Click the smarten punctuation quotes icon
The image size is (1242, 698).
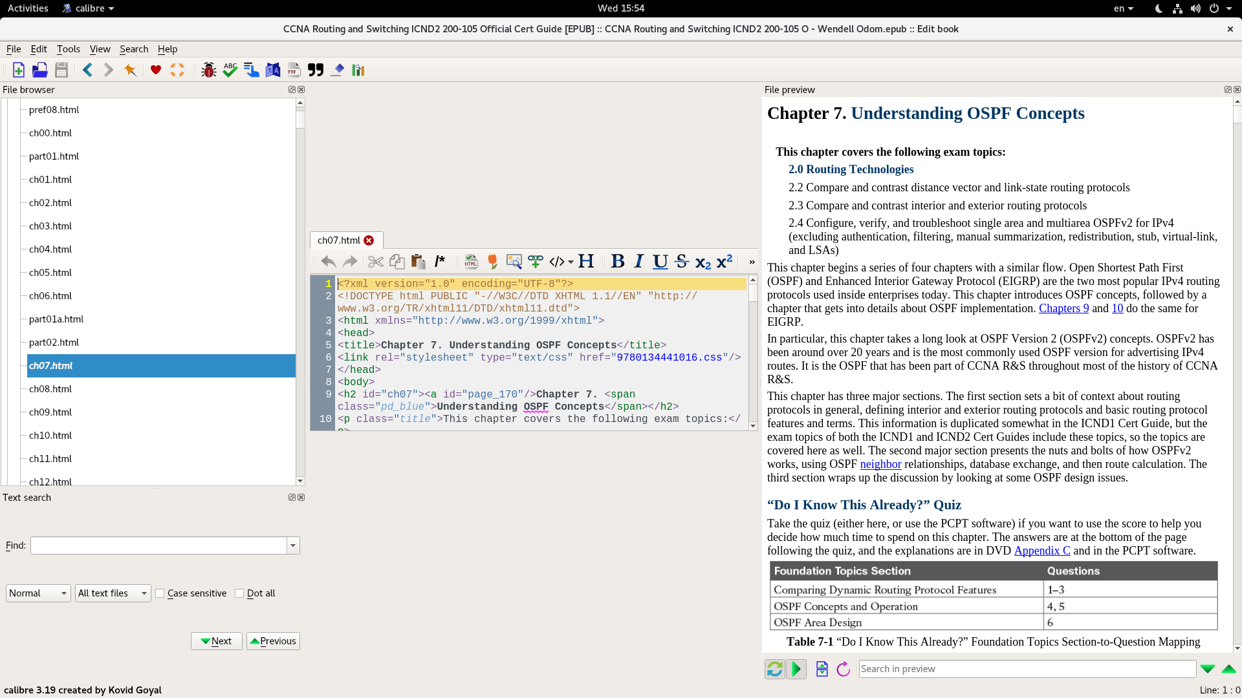(x=316, y=70)
